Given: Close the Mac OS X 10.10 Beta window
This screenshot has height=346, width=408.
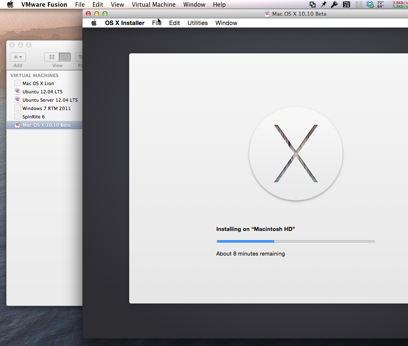Looking at the screenshot, I should [88, 14].
